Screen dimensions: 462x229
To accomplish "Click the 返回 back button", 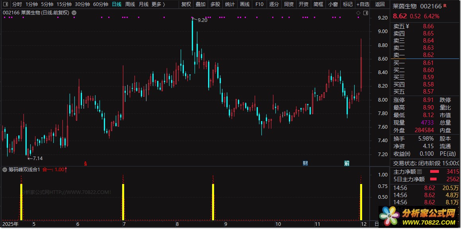I will pyautogui.click(x=380, y=4).
